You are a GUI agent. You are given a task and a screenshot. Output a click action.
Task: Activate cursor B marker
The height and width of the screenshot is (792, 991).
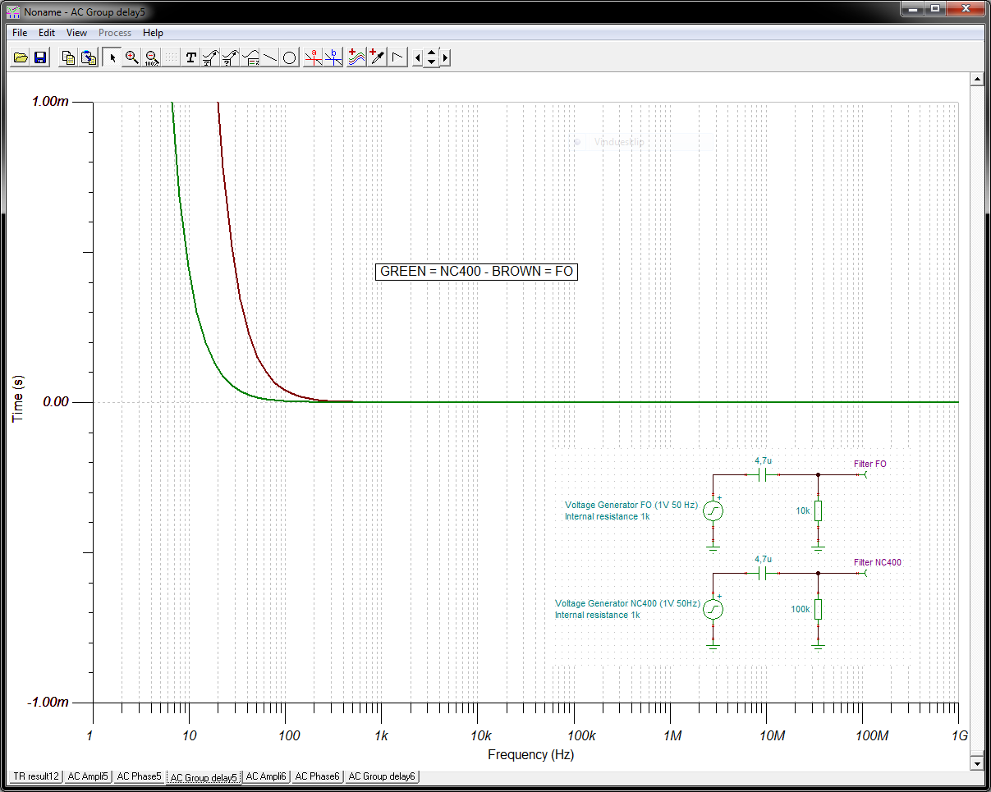(333, 57)
